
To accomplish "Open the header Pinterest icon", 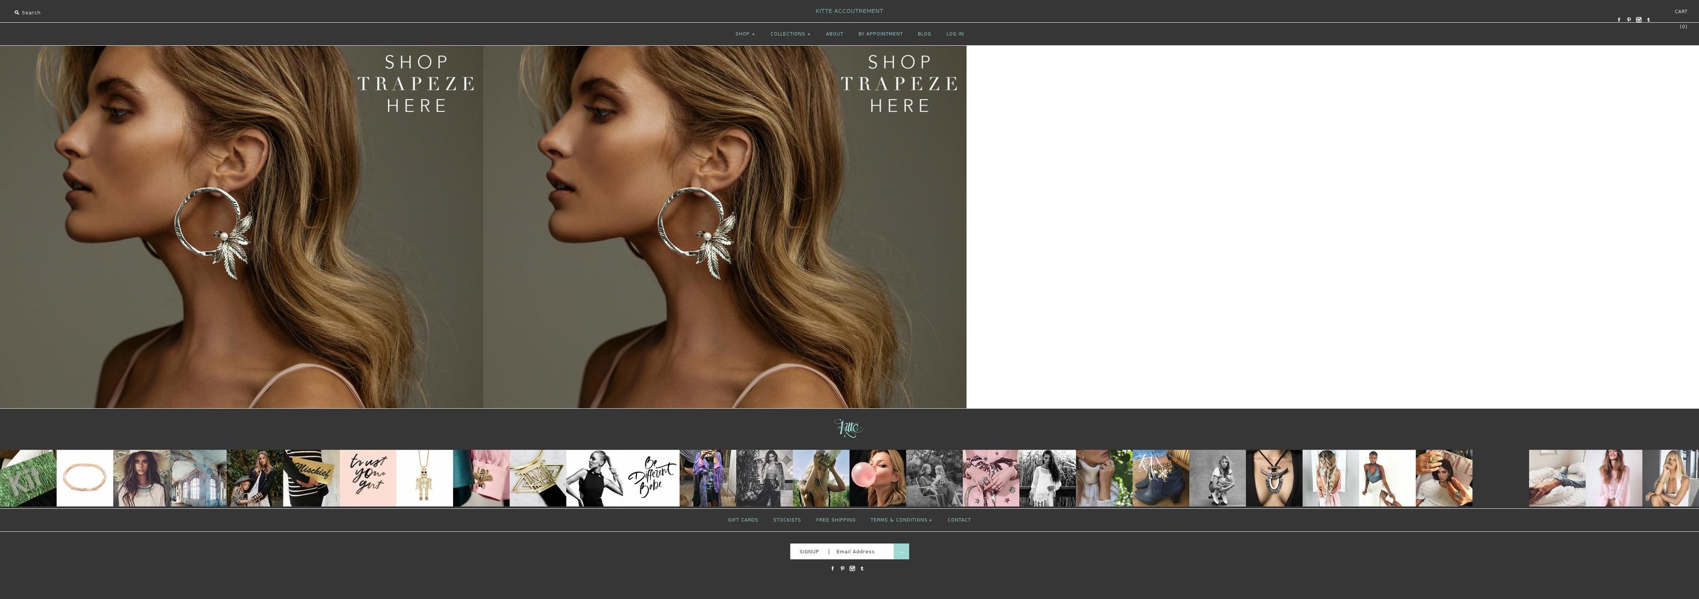I will pos(1629,20).
